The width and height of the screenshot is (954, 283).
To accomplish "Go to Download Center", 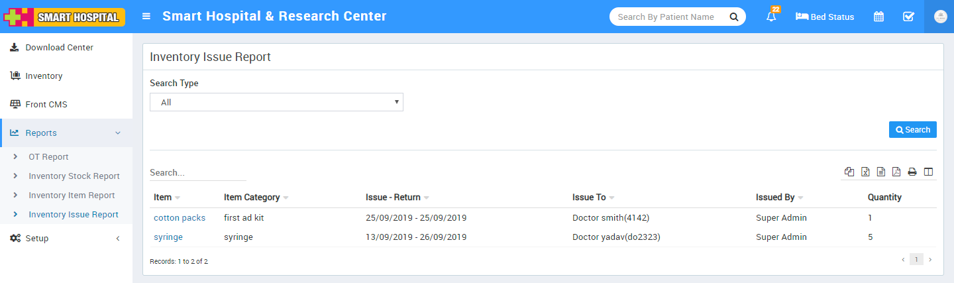I will [59, 48].
